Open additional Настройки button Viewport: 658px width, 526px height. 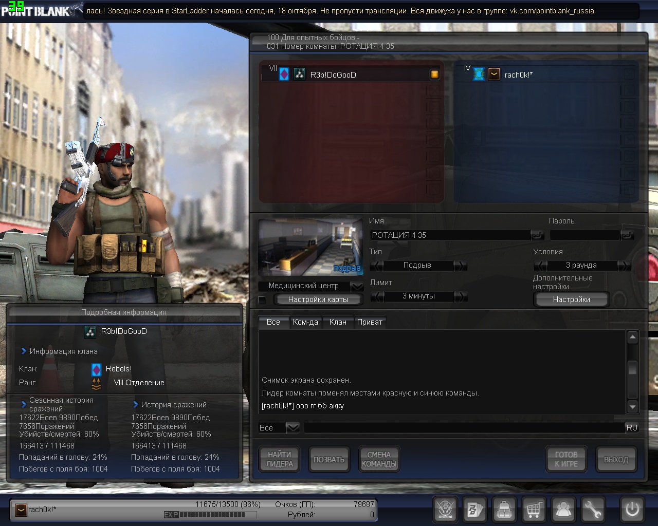pos(571,299)
